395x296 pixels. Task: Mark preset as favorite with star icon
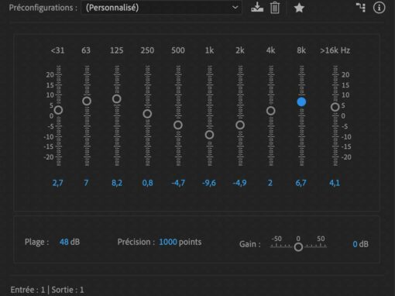pos(299,8)
